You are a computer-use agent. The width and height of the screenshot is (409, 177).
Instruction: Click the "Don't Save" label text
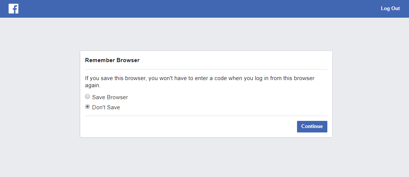106,107
